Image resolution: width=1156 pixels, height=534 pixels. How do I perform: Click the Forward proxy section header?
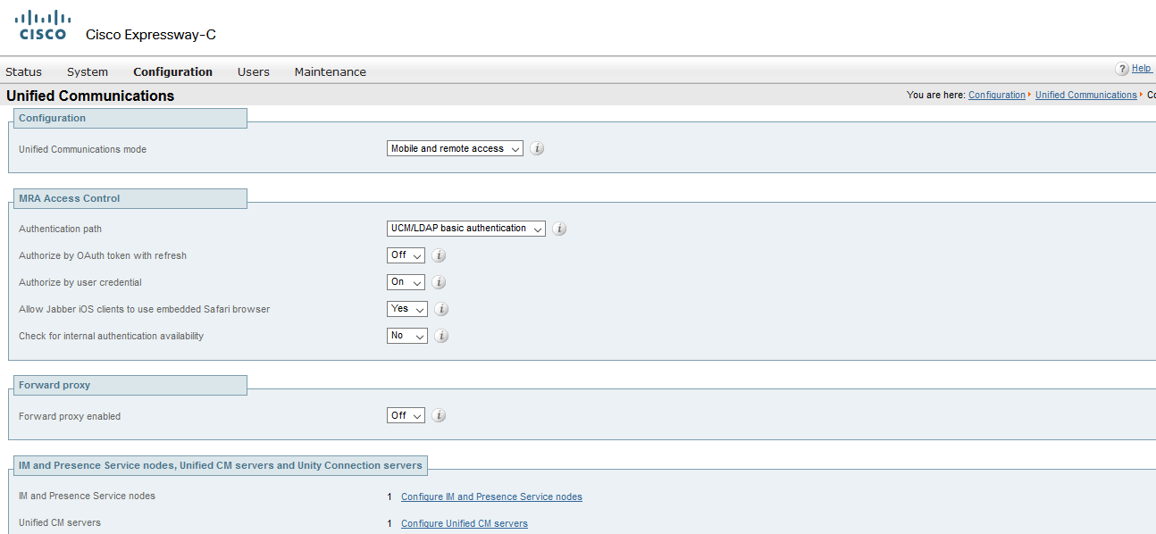click(x=130, y=386)
